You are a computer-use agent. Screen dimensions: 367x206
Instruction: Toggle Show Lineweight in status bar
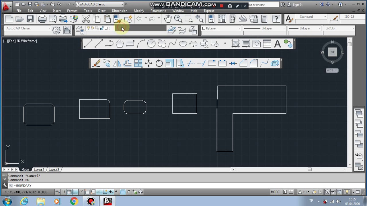(x=117, y=192)
